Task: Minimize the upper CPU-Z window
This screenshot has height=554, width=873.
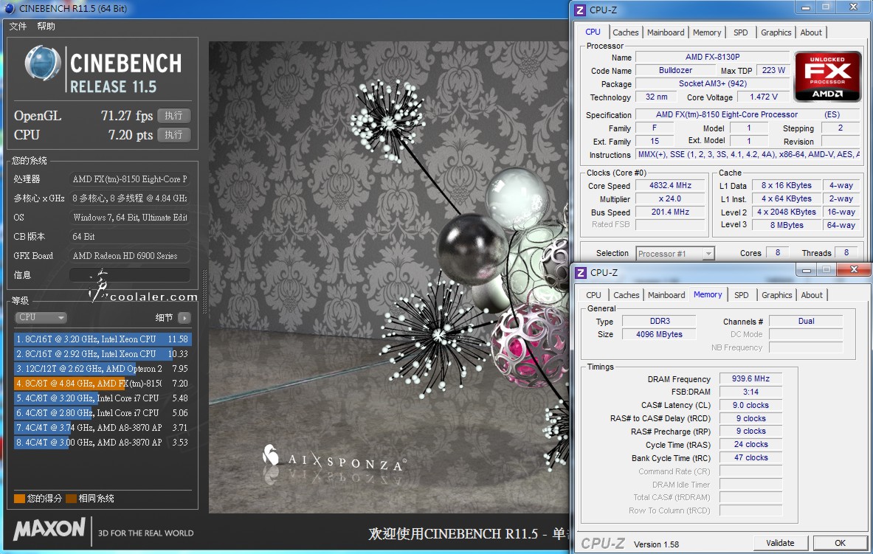Action: (x=806, y=7)
